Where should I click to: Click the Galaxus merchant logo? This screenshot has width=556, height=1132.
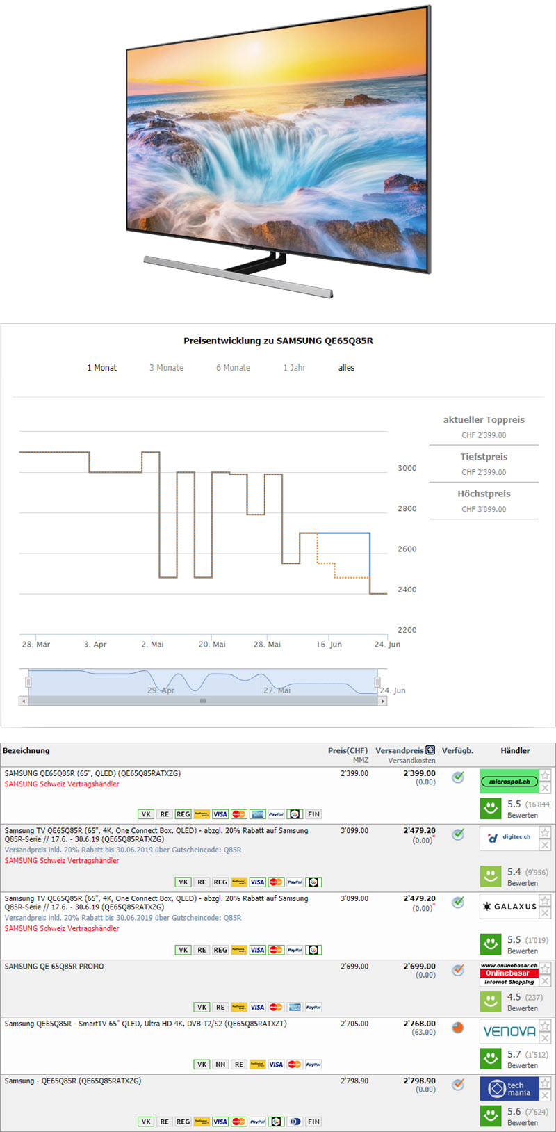(x=509, y=907)
